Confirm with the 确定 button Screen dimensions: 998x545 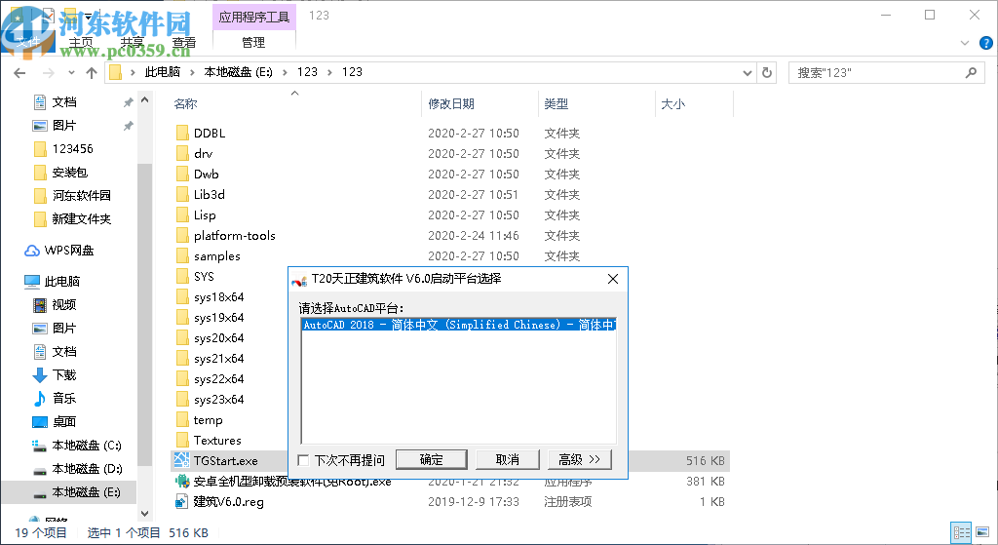point(432,459)
